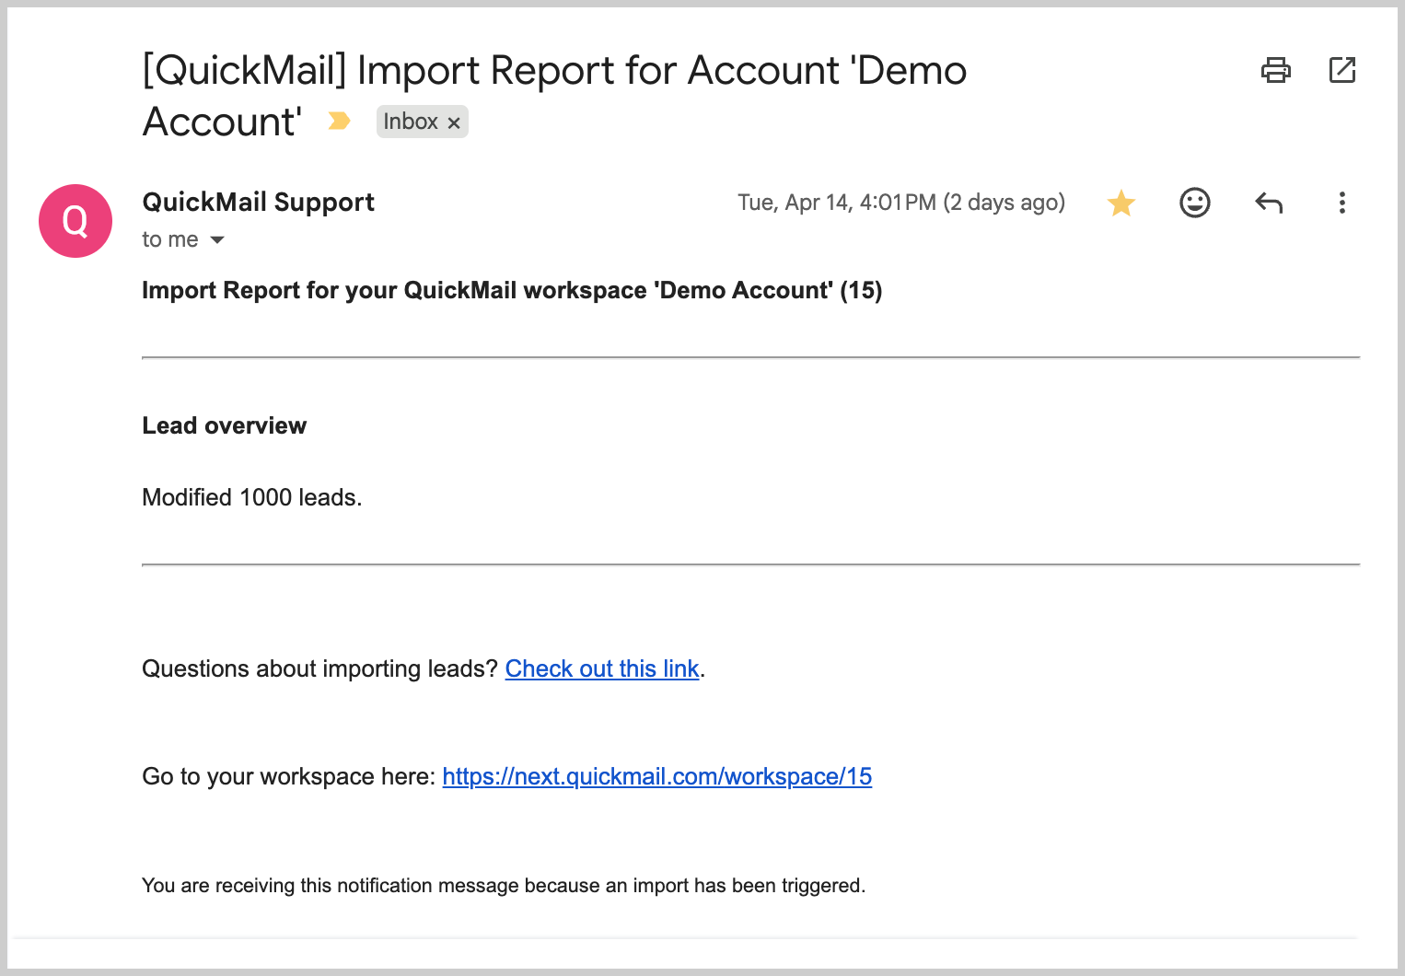The width and height of the screenshot is (1405, 976).
Task: Click the pink Q sender avatar
Action: 75,221
